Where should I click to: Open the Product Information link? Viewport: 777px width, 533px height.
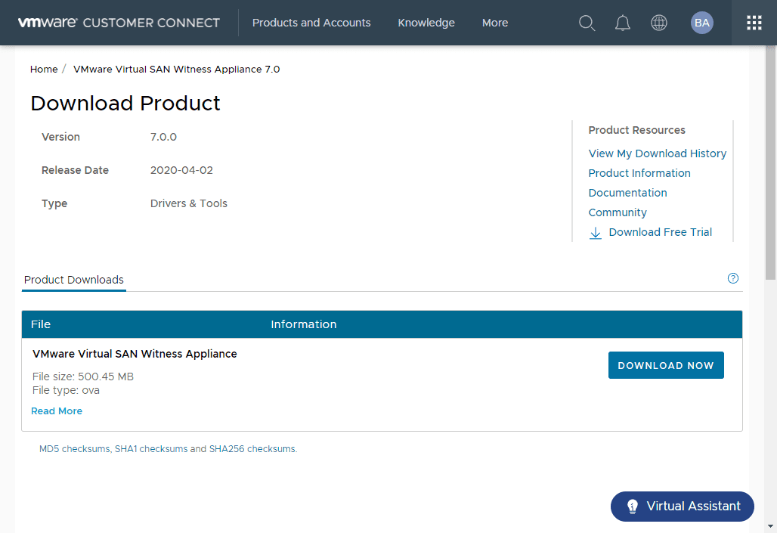coord(639,173)
